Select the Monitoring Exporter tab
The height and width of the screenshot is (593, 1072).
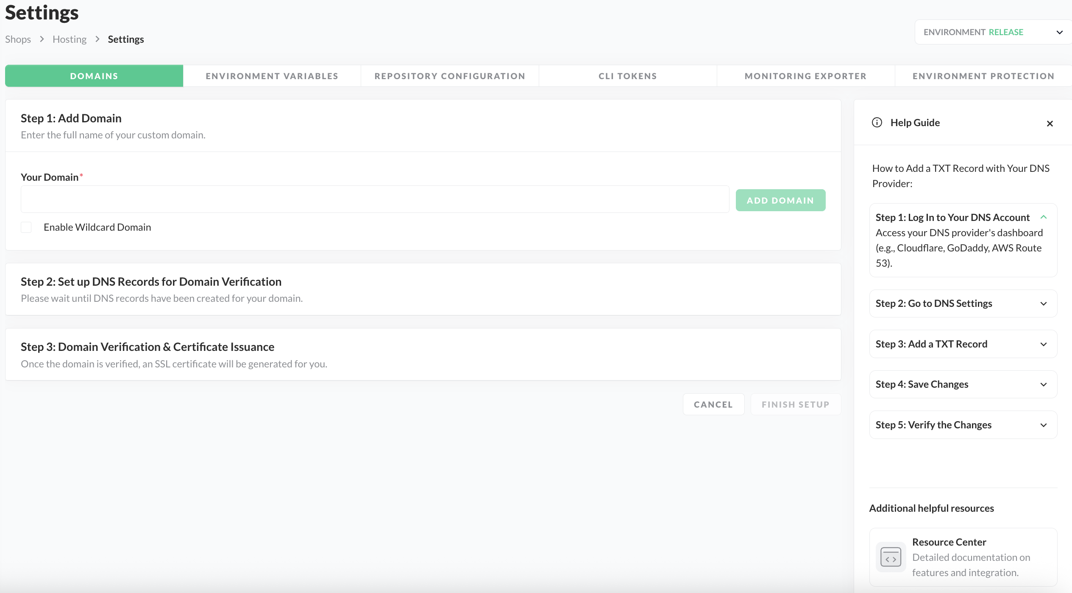coord(805,76)
